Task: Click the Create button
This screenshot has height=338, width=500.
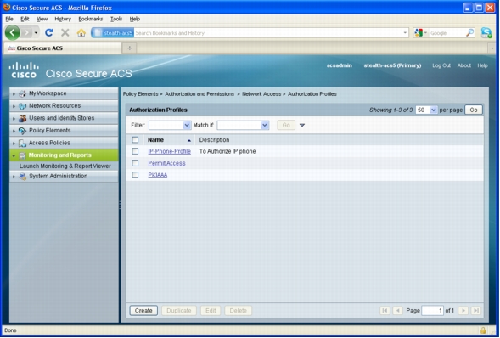Action: tap(143, 311)
